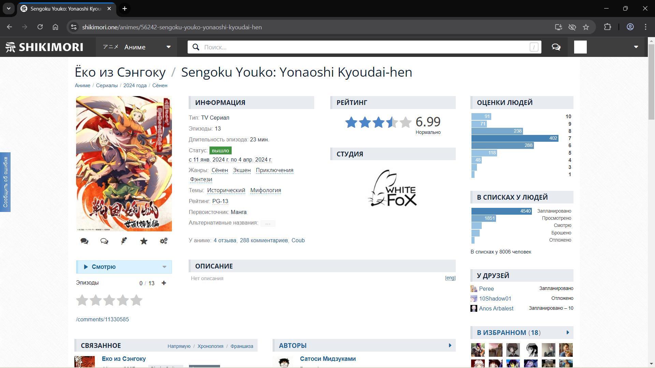Click the Shikimori logo
The width and height of the screenshot is (655, 368).
[x=44, y=47]
